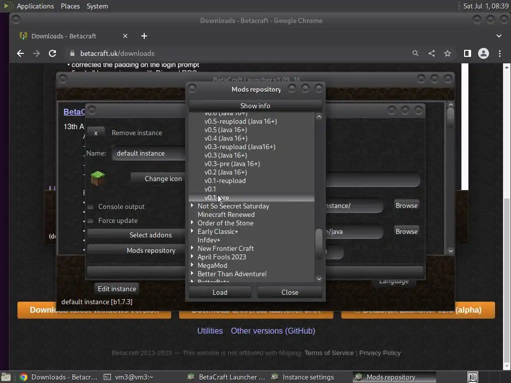Screen dimensions: 511x383
Task: Switch to Chrome Downloads taskbar item
Action: tap(58, 377)
